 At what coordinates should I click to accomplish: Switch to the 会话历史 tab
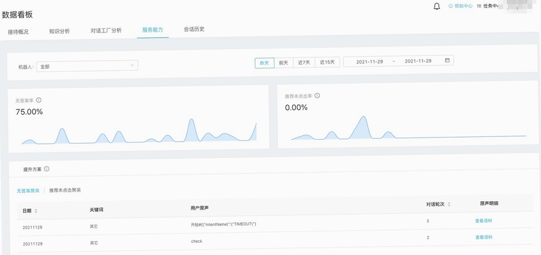[194, 29]
